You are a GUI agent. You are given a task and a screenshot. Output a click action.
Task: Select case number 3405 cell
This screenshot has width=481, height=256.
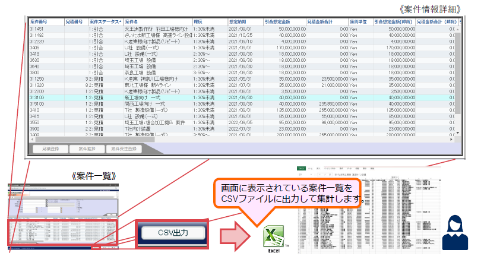coord(46,48)
